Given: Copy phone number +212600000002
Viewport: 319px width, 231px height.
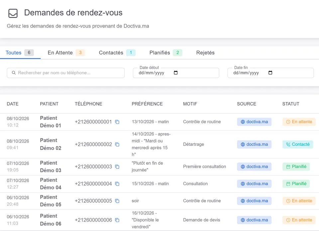Looking at the screenshot, I should coord(117,144).
